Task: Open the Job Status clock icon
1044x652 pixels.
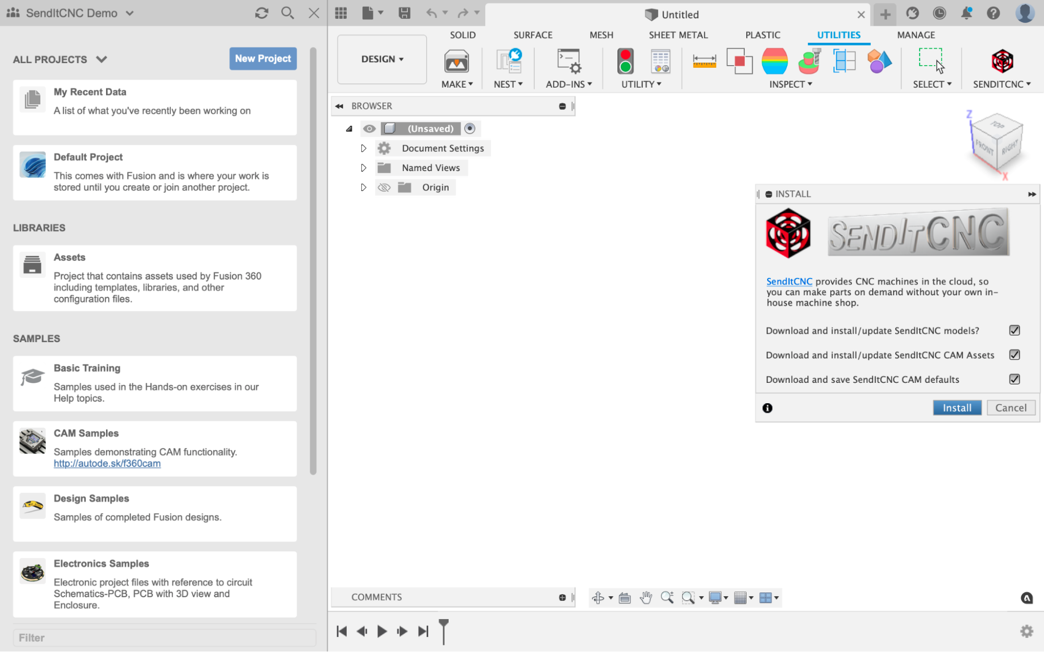Action: click(939, 13)
